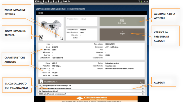Click the Rubinetteria sanitaria sector value
183x102 pixels.
112,63
